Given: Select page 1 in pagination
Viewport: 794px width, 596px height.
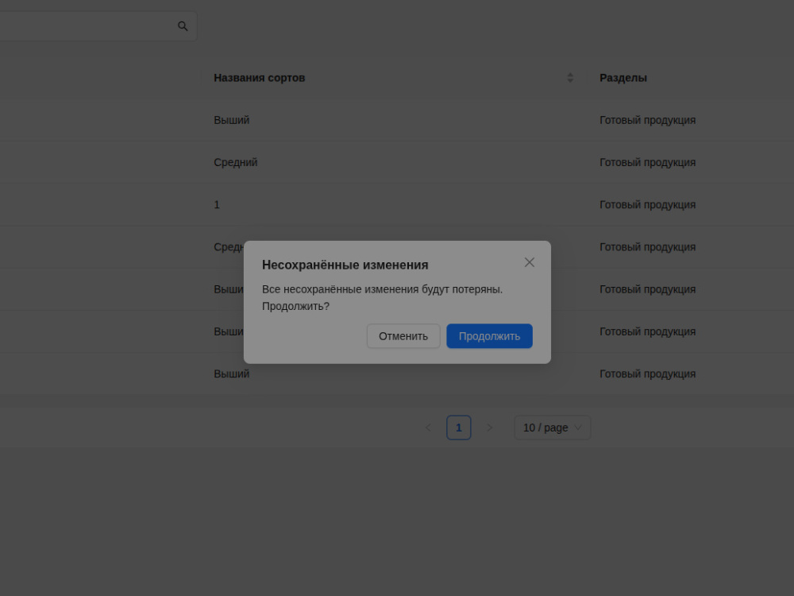Looking at the screenshot, I should 459,428.
